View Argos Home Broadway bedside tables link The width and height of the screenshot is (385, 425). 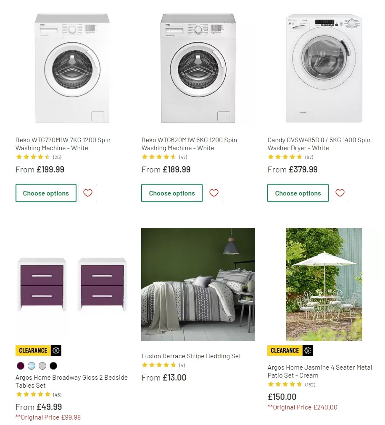[71, 381]
